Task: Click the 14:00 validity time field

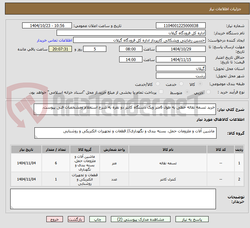Action: (x=130, y=60)
